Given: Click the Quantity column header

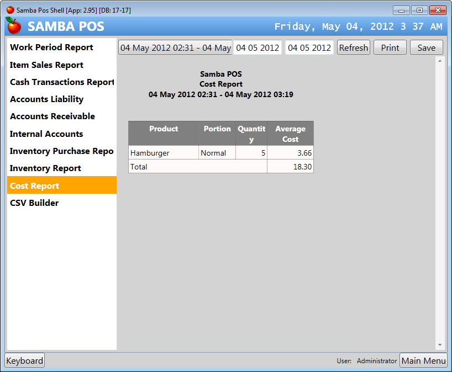Looking at the screenshot, I should 251,133.
